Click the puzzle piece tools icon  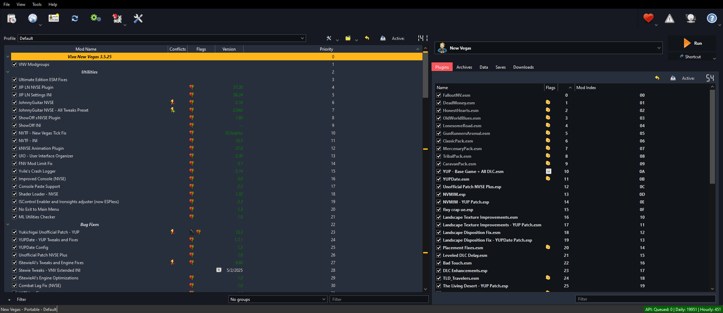117,18
